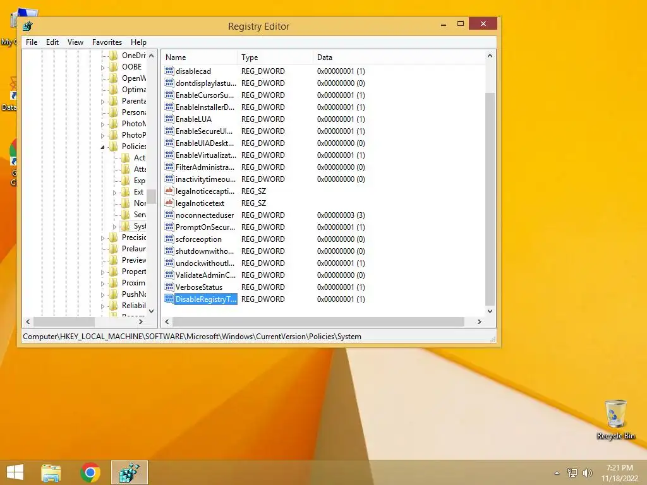Screen dimensions: 647x485
Task: Select the OneDri key in tree
Action: tap(134, 56)
